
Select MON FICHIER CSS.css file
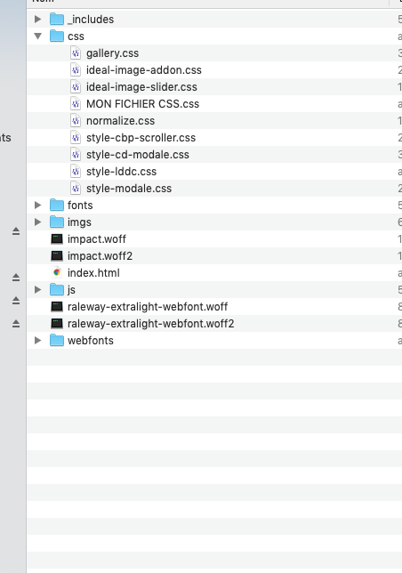pyautogui.click(x=214, y=104)
